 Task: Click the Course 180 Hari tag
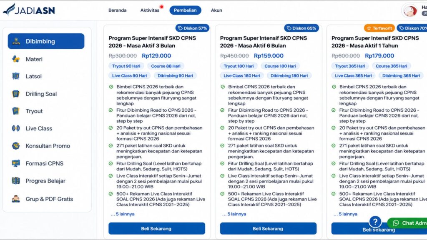(x=280, y=66)
